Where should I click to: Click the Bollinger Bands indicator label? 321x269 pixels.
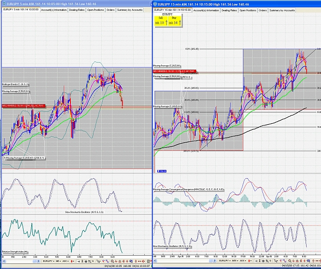pos(15,84)
